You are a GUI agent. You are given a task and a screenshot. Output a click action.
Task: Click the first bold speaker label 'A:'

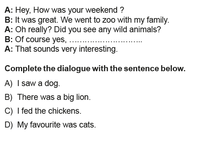point(9,10)
